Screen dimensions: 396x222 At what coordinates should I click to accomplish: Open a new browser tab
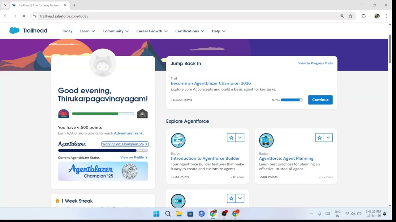pos(75,5)
